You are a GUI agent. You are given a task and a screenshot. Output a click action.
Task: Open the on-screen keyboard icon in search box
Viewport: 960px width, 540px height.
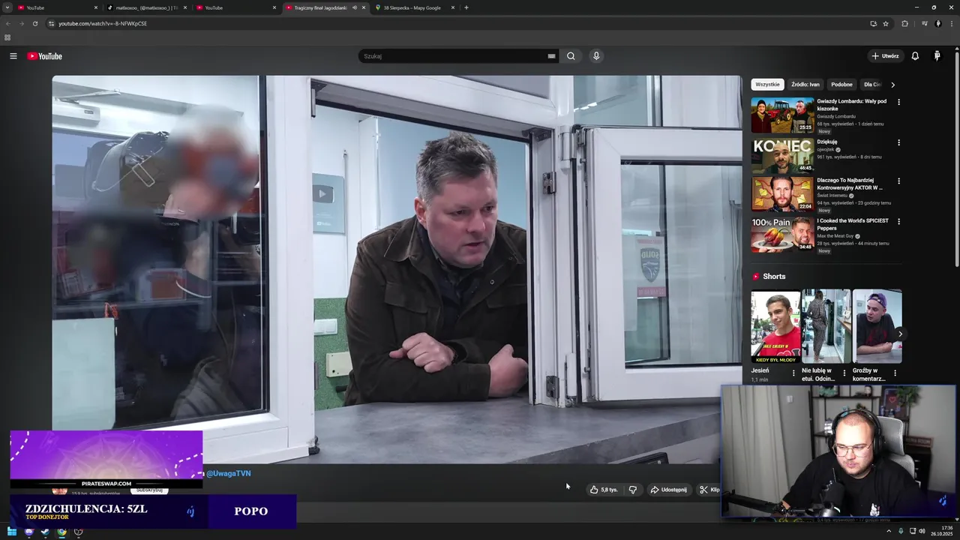tap(551, 56)
